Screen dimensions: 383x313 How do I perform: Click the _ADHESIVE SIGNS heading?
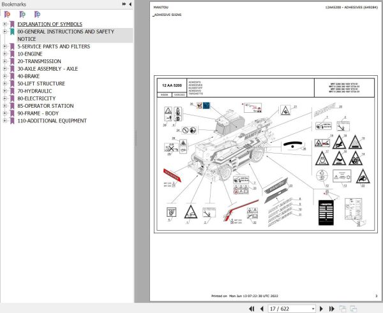point(167,15)
